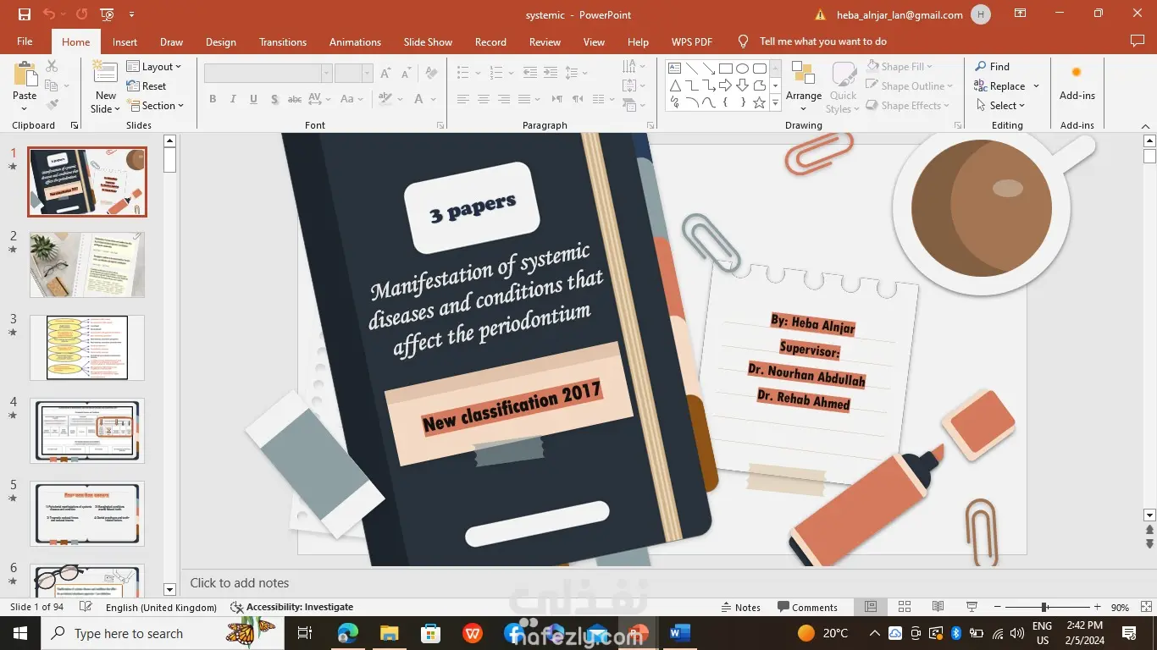Toggle text Shadow
This screenshot has height=650, width=1157.
[274, 99]
